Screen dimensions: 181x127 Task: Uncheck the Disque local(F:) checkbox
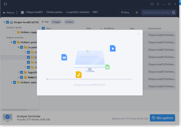8,22
